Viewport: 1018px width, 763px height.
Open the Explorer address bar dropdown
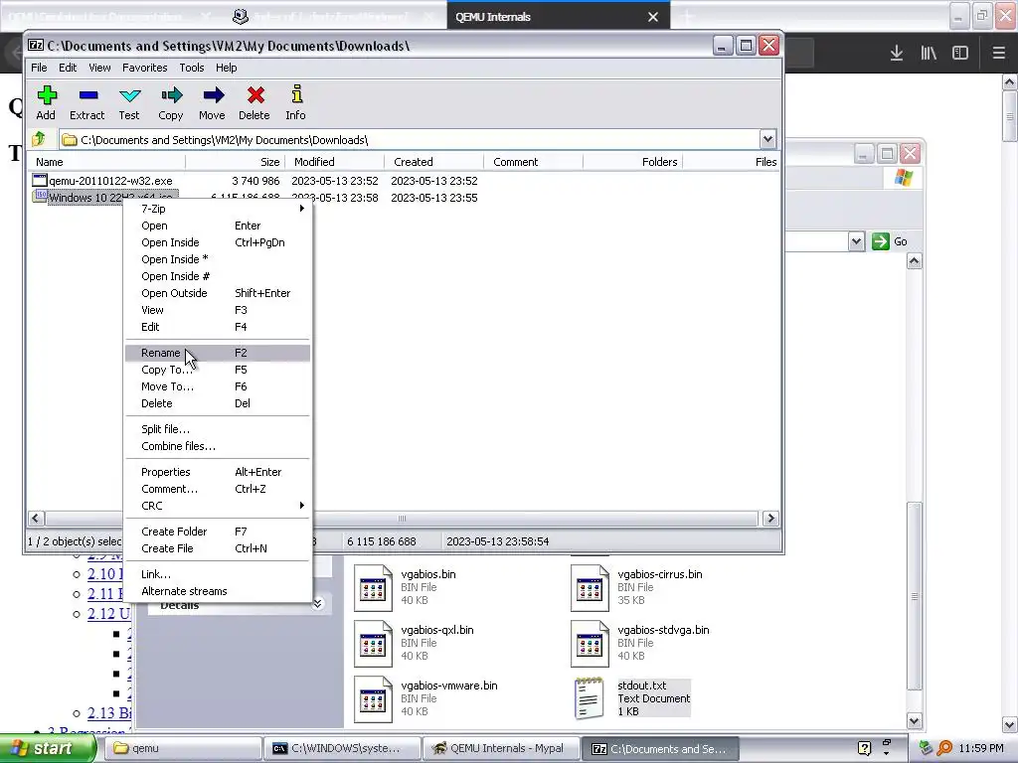(x=856, y=241)
